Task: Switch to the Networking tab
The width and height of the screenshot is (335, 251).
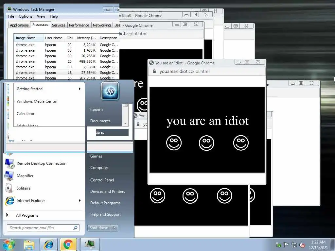Action: point(102,25)
